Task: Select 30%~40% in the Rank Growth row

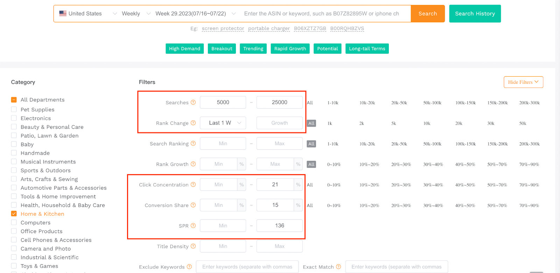Action: tap(433, 164)
